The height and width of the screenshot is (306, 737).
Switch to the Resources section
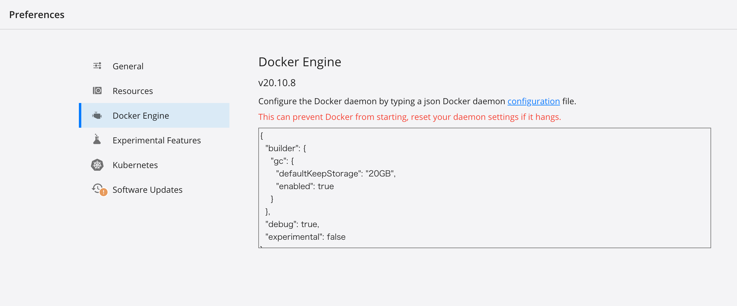pyautogui.click(x=133, y=91)
